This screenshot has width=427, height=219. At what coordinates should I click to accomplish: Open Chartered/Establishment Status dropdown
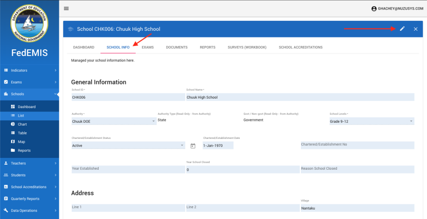(128, 146)
